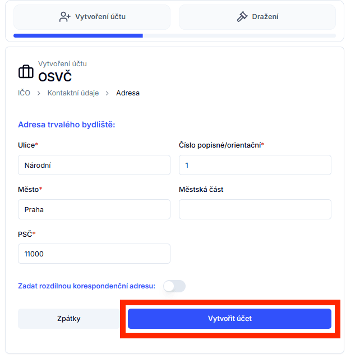
Task: Switch to the Dražení step tab
Action: pos(257,17)
